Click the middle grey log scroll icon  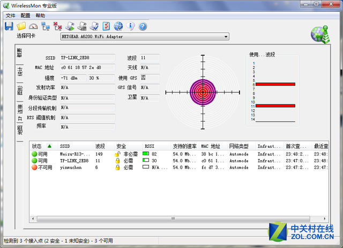(x=82, y=26)
